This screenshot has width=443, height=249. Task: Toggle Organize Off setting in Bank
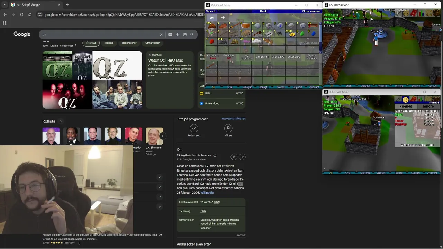(229, 57)
